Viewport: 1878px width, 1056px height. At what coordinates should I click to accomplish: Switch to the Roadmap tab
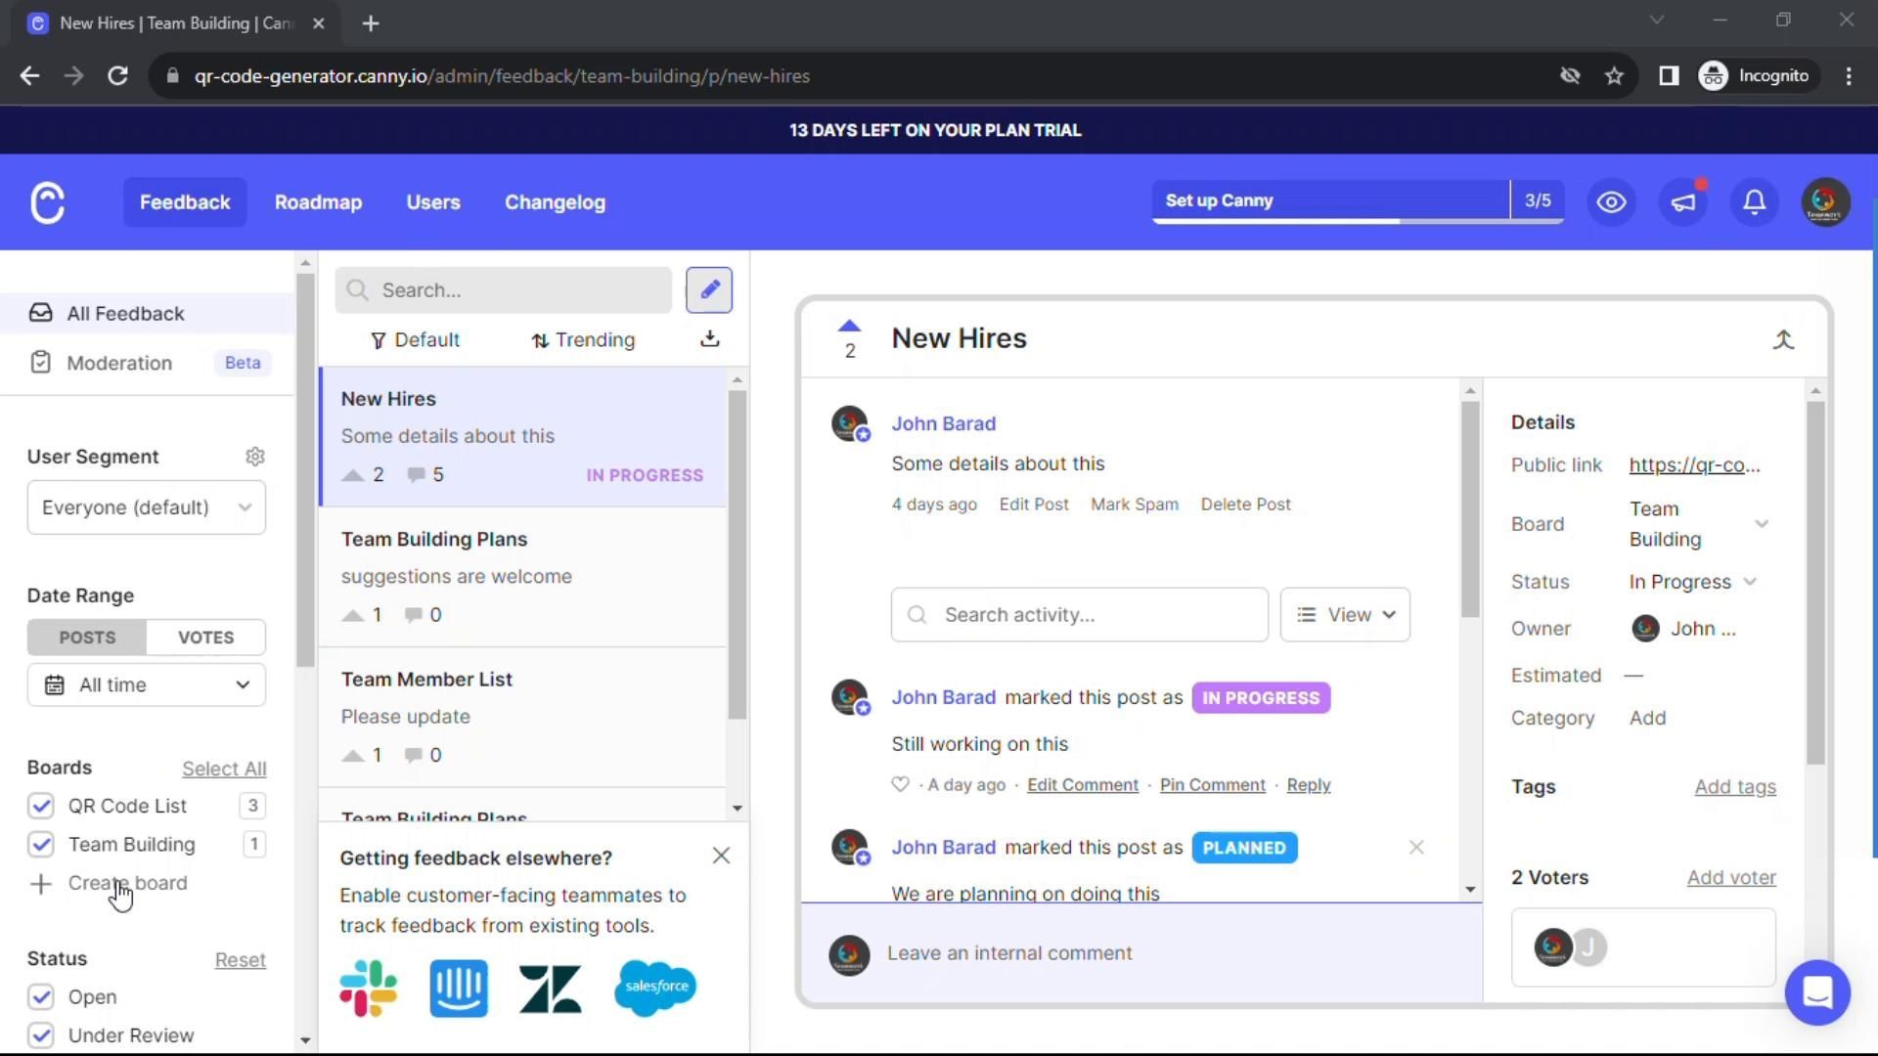[x=318, y=202]
